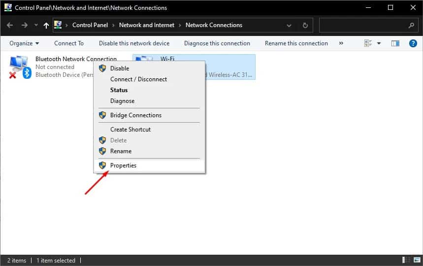This screenshot has height=266, width=423.
Task: Open Help with the question mark icon
Action: pos(413,43)
